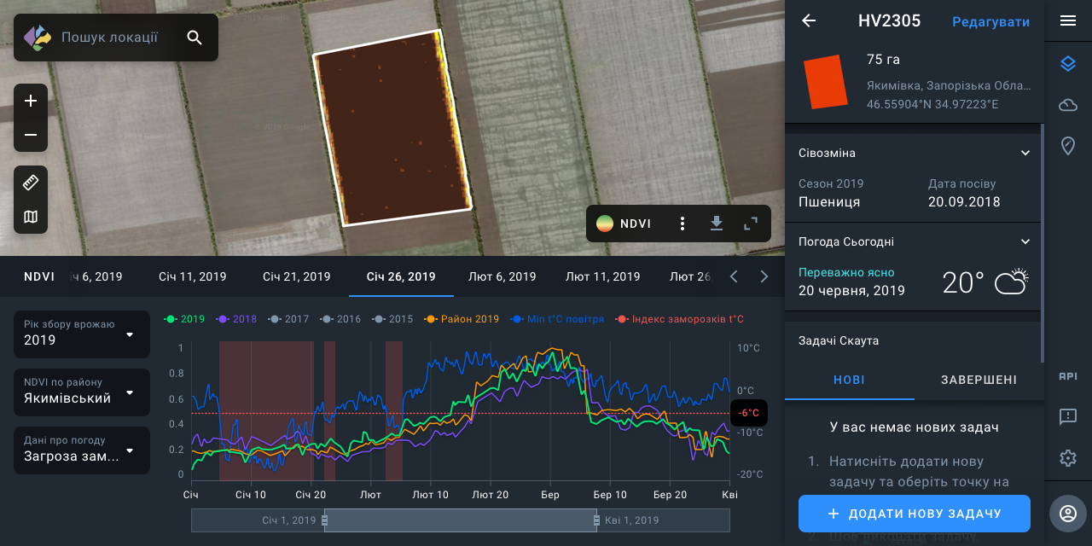Click ДОДАТИ НОВУ ЗАДАЧУ button

tap(915, 514)
